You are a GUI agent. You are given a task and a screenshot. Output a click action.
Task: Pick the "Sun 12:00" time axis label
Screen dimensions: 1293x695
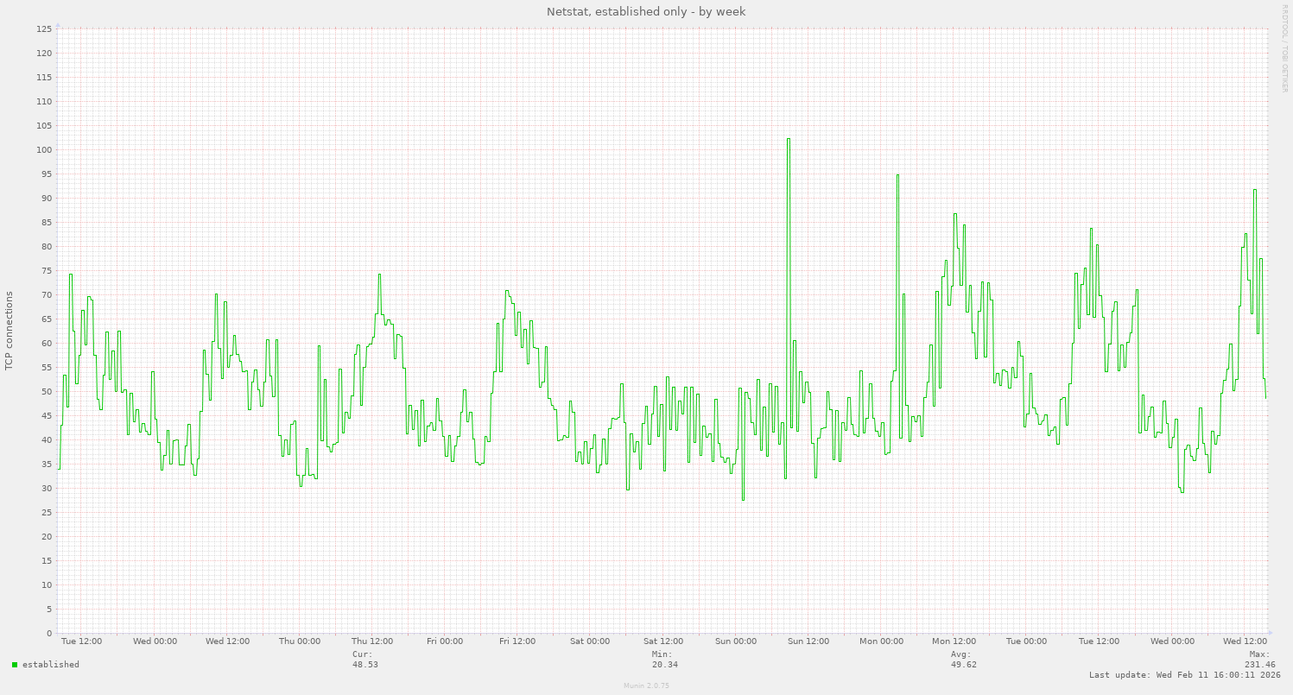point(808,641)
